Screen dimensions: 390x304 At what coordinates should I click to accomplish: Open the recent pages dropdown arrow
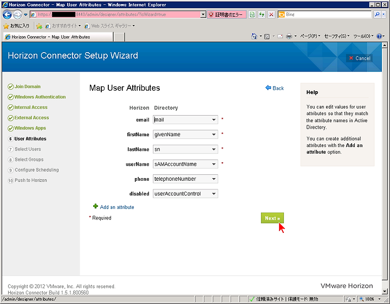coord(25,15)
